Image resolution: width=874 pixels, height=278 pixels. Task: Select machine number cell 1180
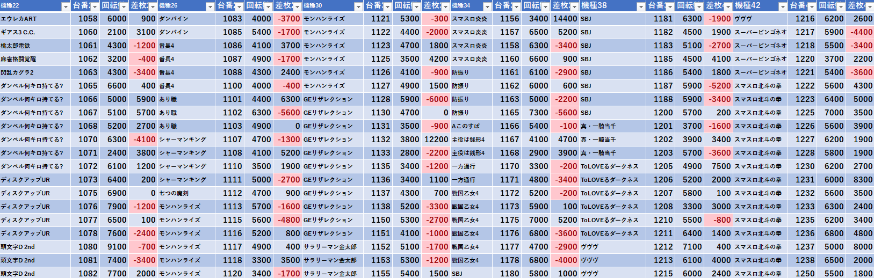click(x=507, y=274)
